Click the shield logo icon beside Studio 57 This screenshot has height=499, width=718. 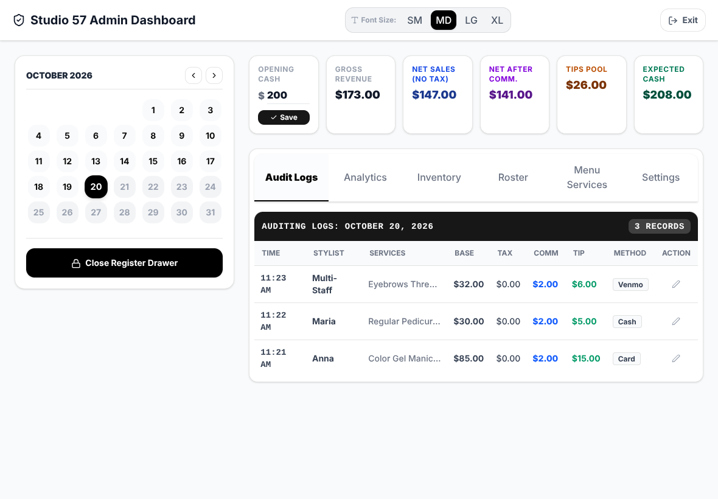coord(19,20)
